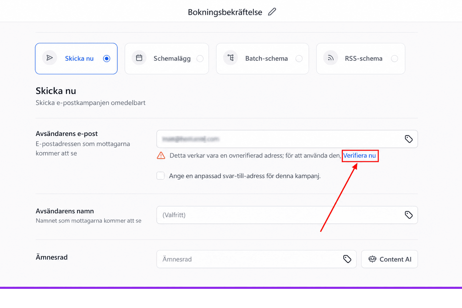Image resolution: width=462 pixels, height=308 pixels.
Task: Click the Avsändarens namn (Valfritt) field
Action: point(287,215)
